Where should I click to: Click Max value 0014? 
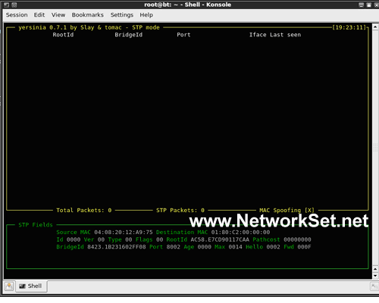236,247
